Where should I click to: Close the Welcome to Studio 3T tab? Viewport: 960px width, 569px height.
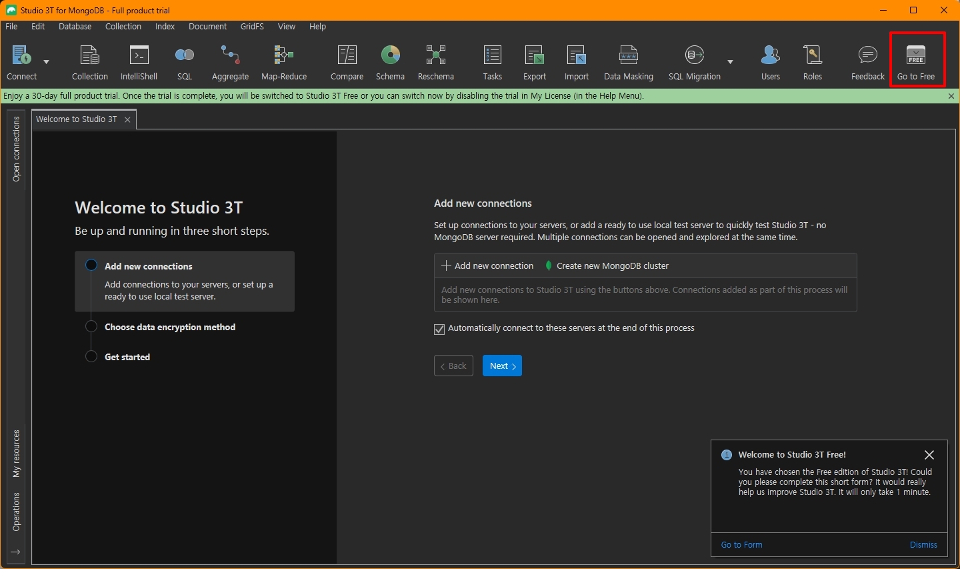[127, 120]
